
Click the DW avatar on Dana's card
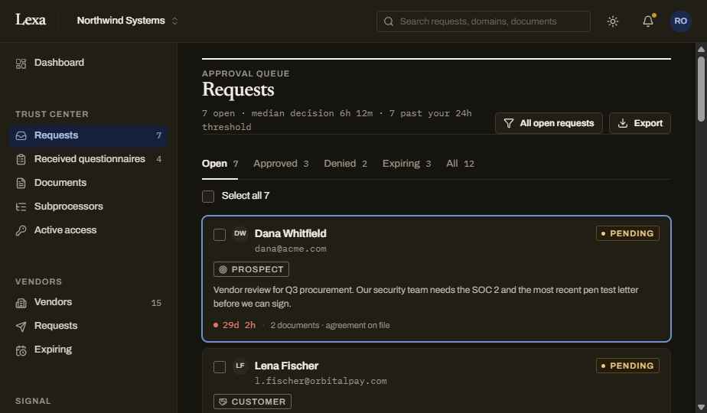(240, 233)
